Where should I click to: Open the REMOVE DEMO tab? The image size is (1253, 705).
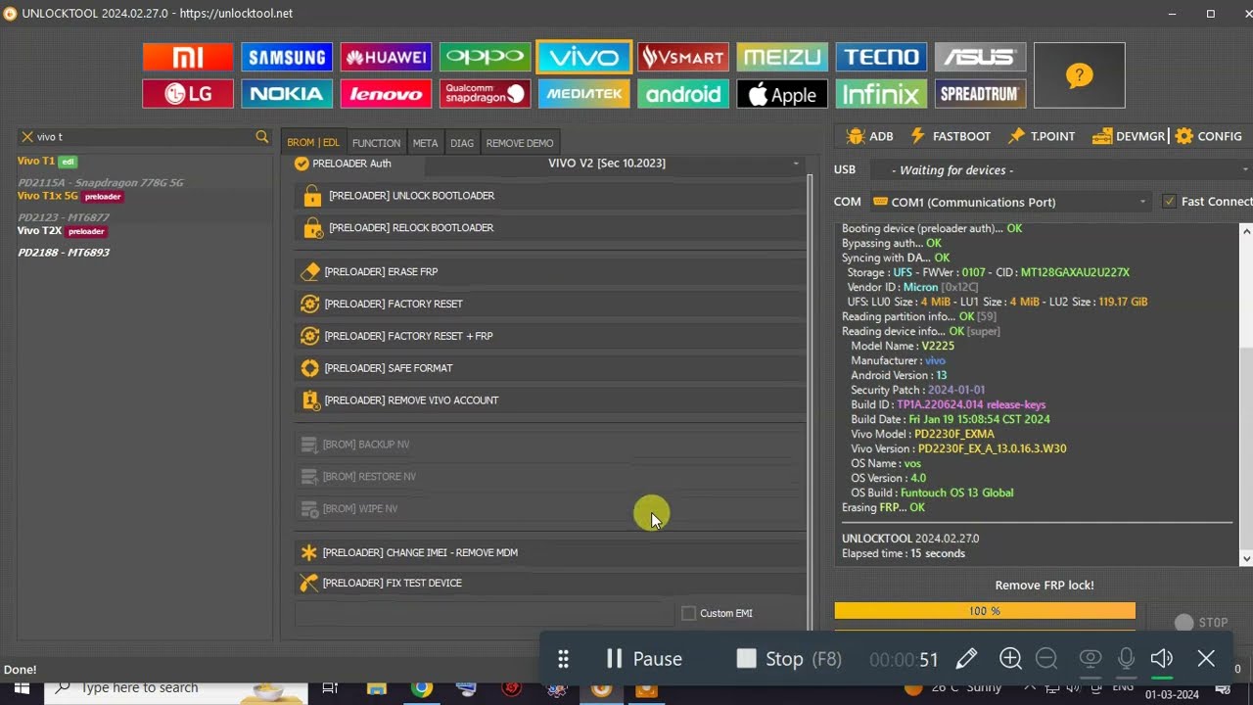tap(519, 143)
